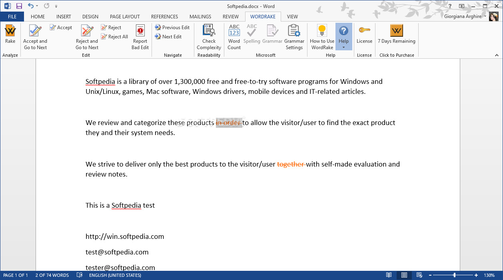Viewport: 503px width, 280px height.
Task: Zoom out with the minus button
Action: pos(430,275)
